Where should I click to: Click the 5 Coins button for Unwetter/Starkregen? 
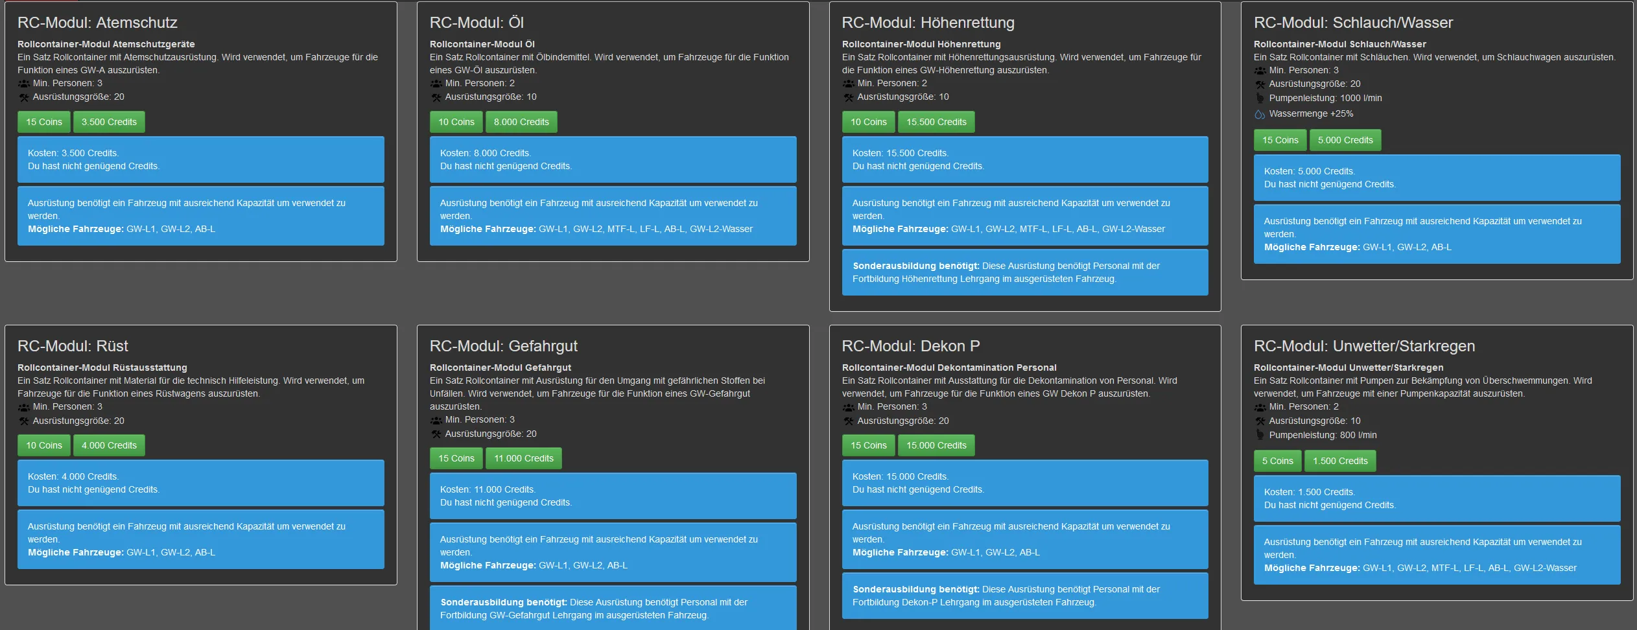pos(1277,461)
